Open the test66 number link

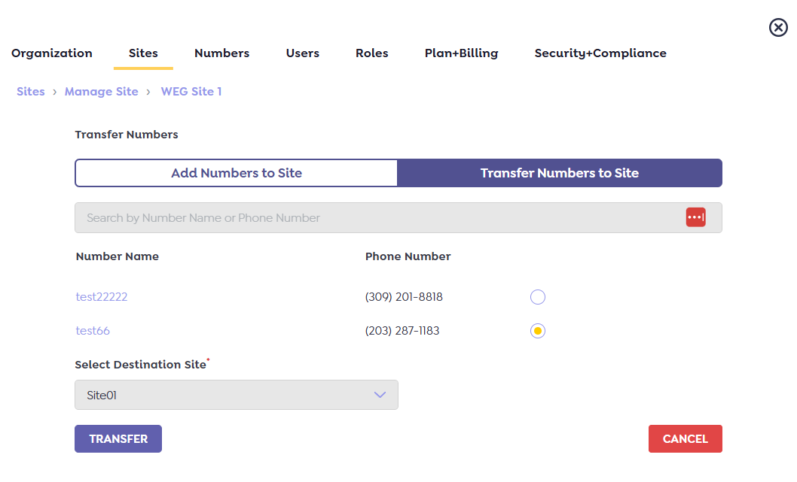(x=93, y=331)
